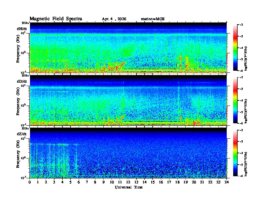This screenshot has width=270, height=209.
Task: Click hour "17" on the Universal Time axis
Action: tap(169, 182)
